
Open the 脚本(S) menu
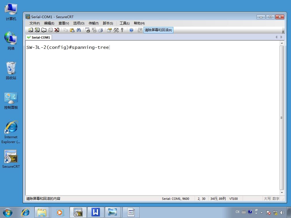[108, 23]
